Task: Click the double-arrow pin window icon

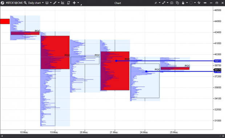Action: [x=205, y=3]
